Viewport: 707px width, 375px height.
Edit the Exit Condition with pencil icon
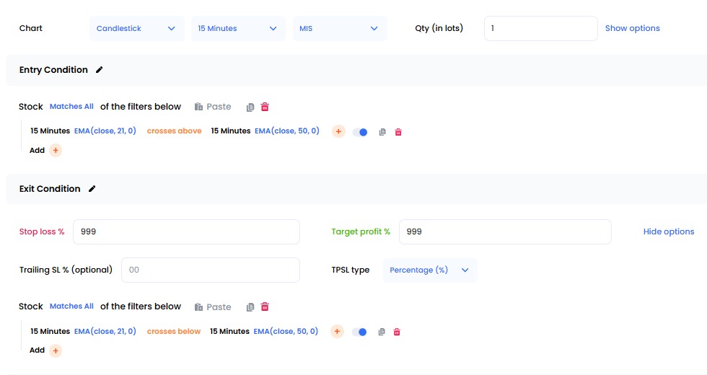point(92,189)
